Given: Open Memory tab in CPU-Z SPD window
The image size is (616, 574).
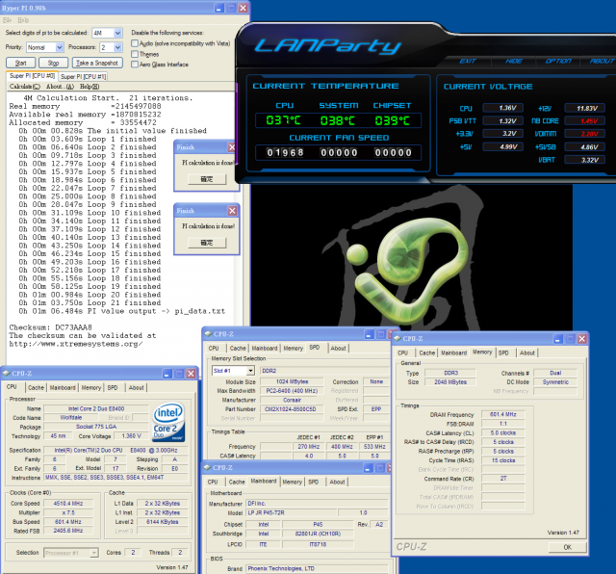Looking at the screenshot, I should 293,348.
